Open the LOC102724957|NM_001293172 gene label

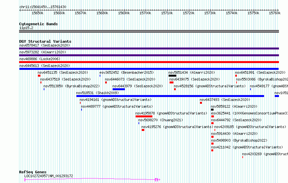[49, 176]
